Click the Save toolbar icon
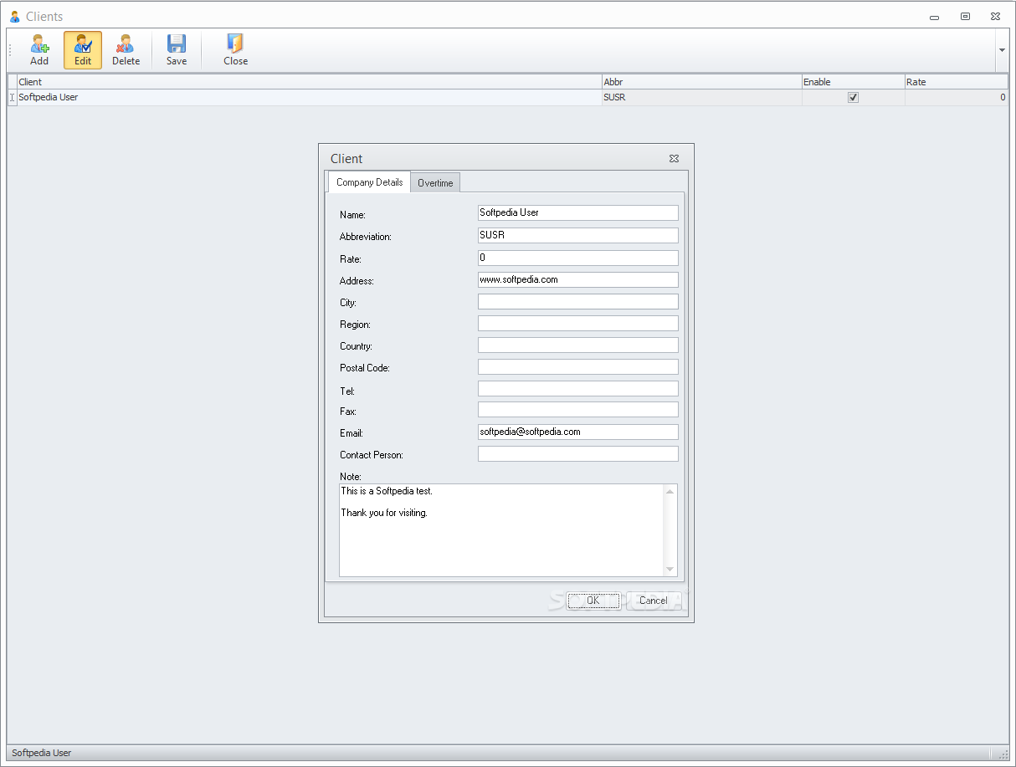Screen dimensions: 1016x767 point(177,50)
